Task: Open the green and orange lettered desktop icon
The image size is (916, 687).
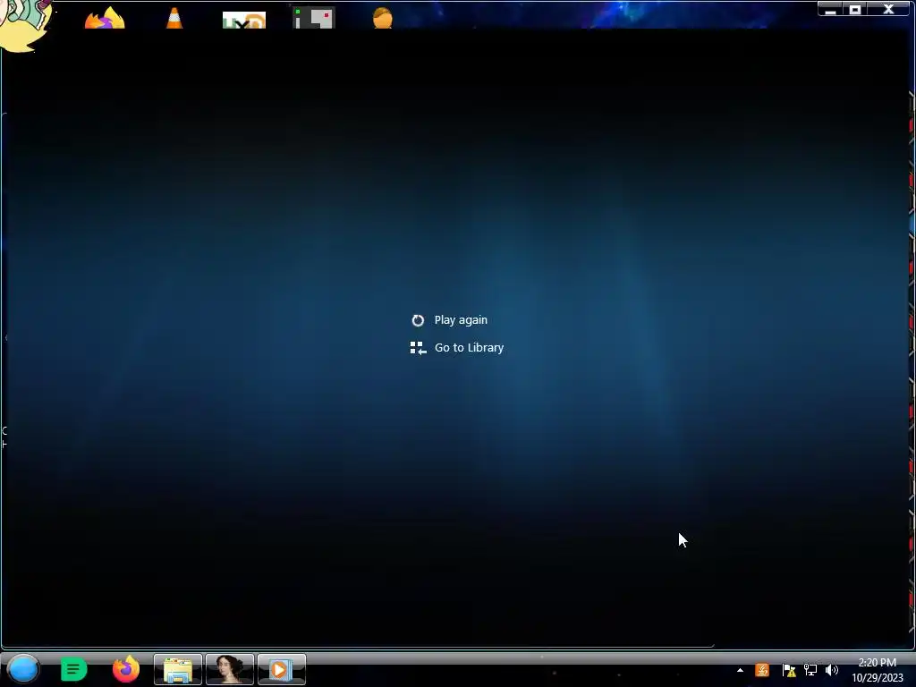Action: click(244, 20)
